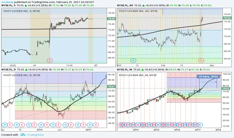Click the rightmost D marker in the monthly chart
This screenshot has height=138, width=234.
pos(200,125)
